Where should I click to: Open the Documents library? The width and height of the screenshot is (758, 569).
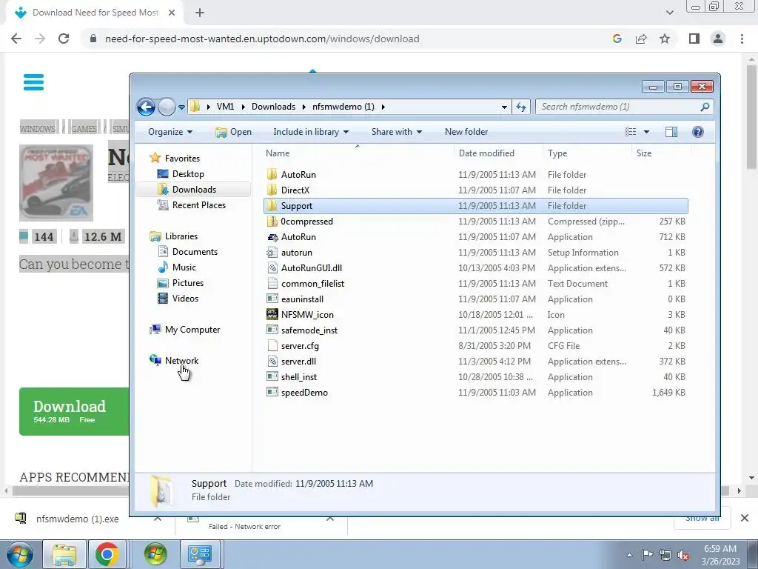195,252
